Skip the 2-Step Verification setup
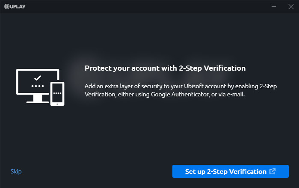Screen dimensions: 299x188 click(16, 172)
